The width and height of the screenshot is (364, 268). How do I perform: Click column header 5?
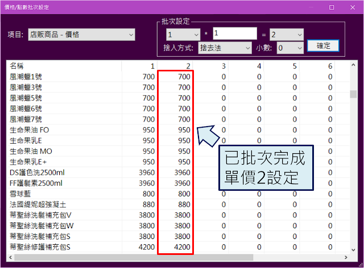(282, 66)
